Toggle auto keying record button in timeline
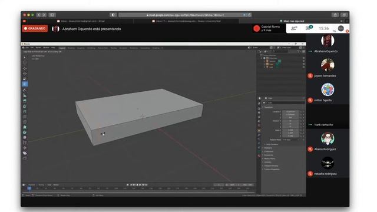The height and width of the screenshot is (212, 377). [127, 185]
